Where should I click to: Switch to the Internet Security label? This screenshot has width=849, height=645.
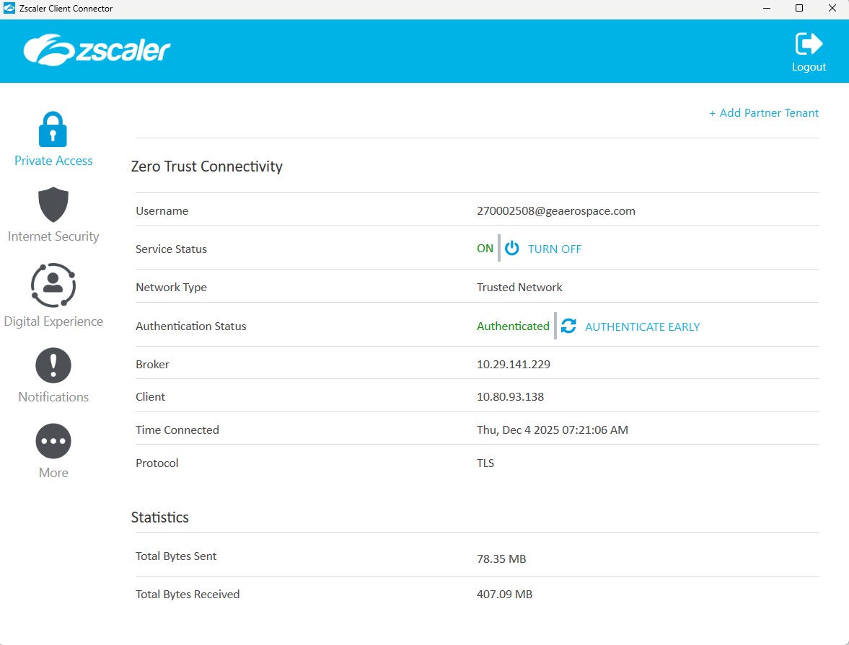(x=53, y=236)
